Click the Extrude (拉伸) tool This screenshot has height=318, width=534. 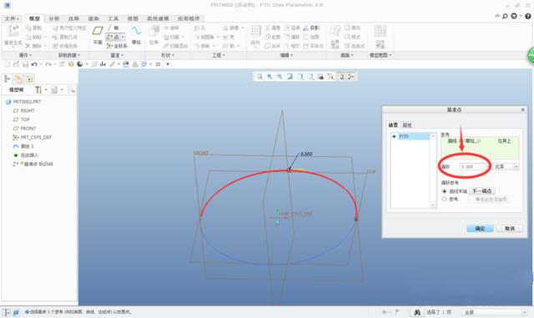pos(154,35)
